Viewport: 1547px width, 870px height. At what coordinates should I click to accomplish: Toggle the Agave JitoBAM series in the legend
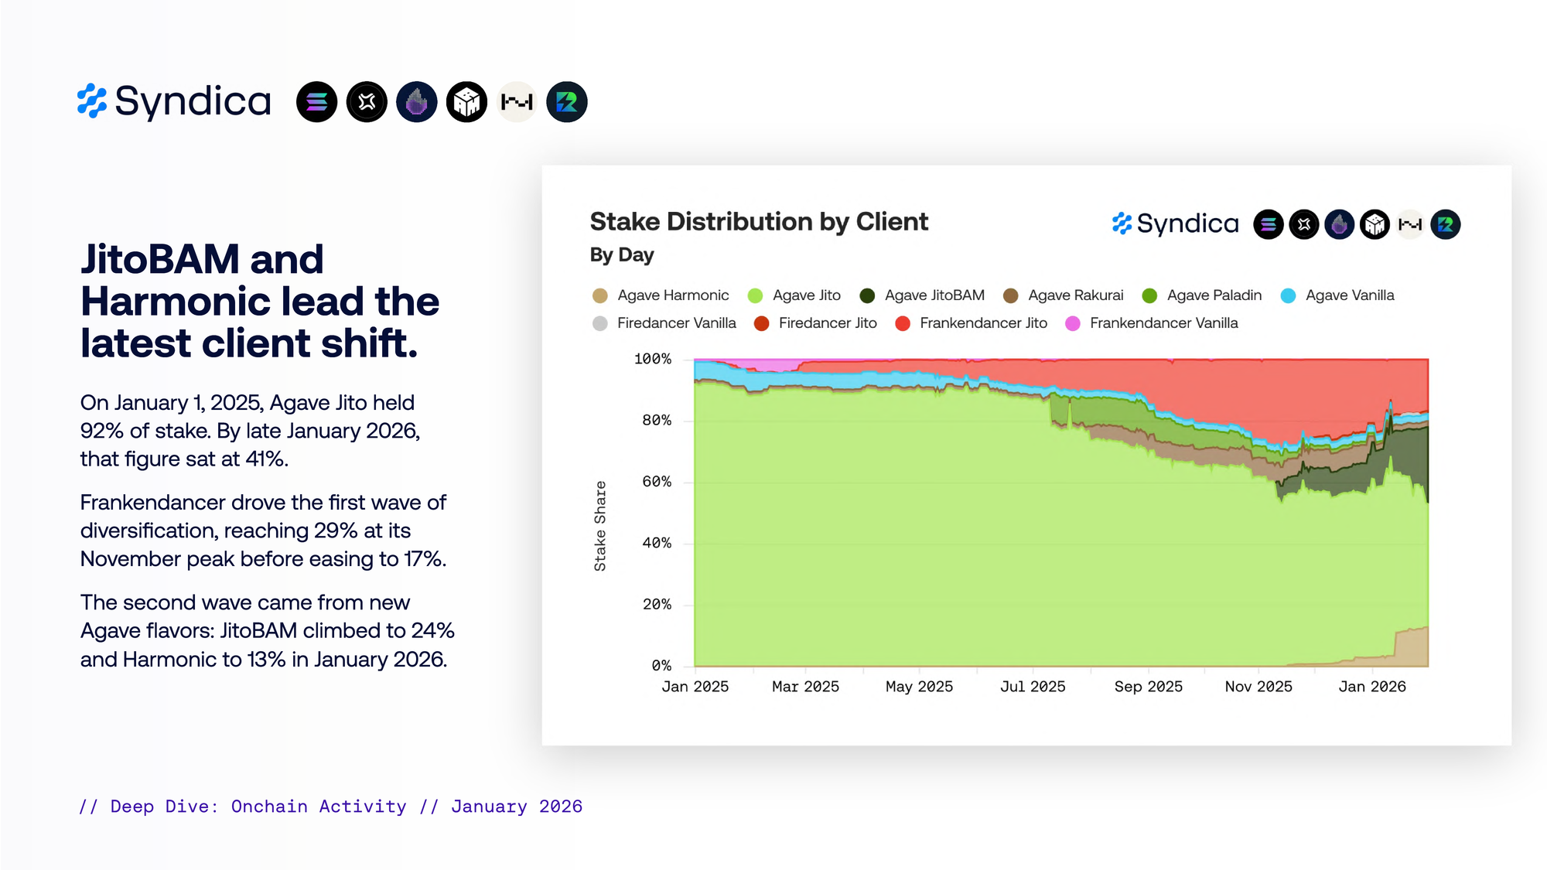click(x=934, y=295)
